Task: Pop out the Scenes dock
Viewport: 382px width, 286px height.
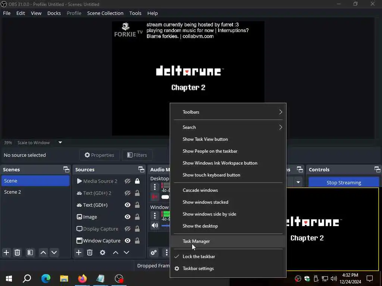Action: (66, 169)
